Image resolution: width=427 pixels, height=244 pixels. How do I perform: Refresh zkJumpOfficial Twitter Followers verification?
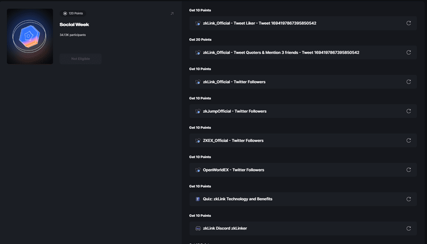click(x=409, y=111)
